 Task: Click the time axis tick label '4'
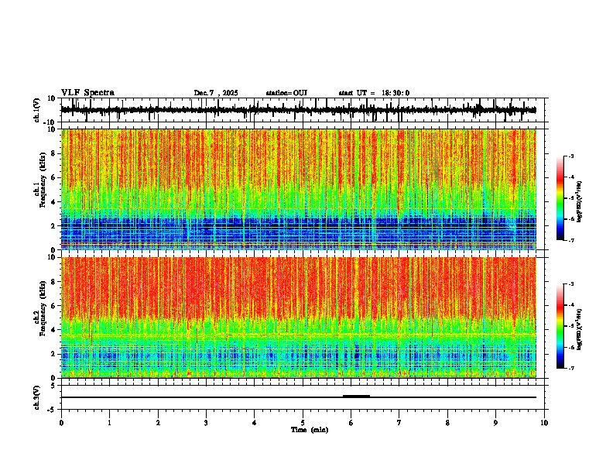(x=255, y=423)
